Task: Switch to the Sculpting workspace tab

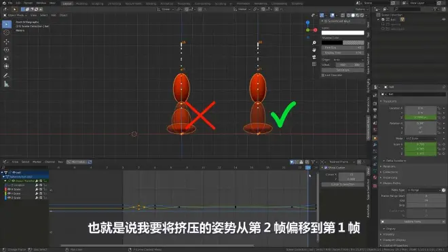Action: point(97,3)
